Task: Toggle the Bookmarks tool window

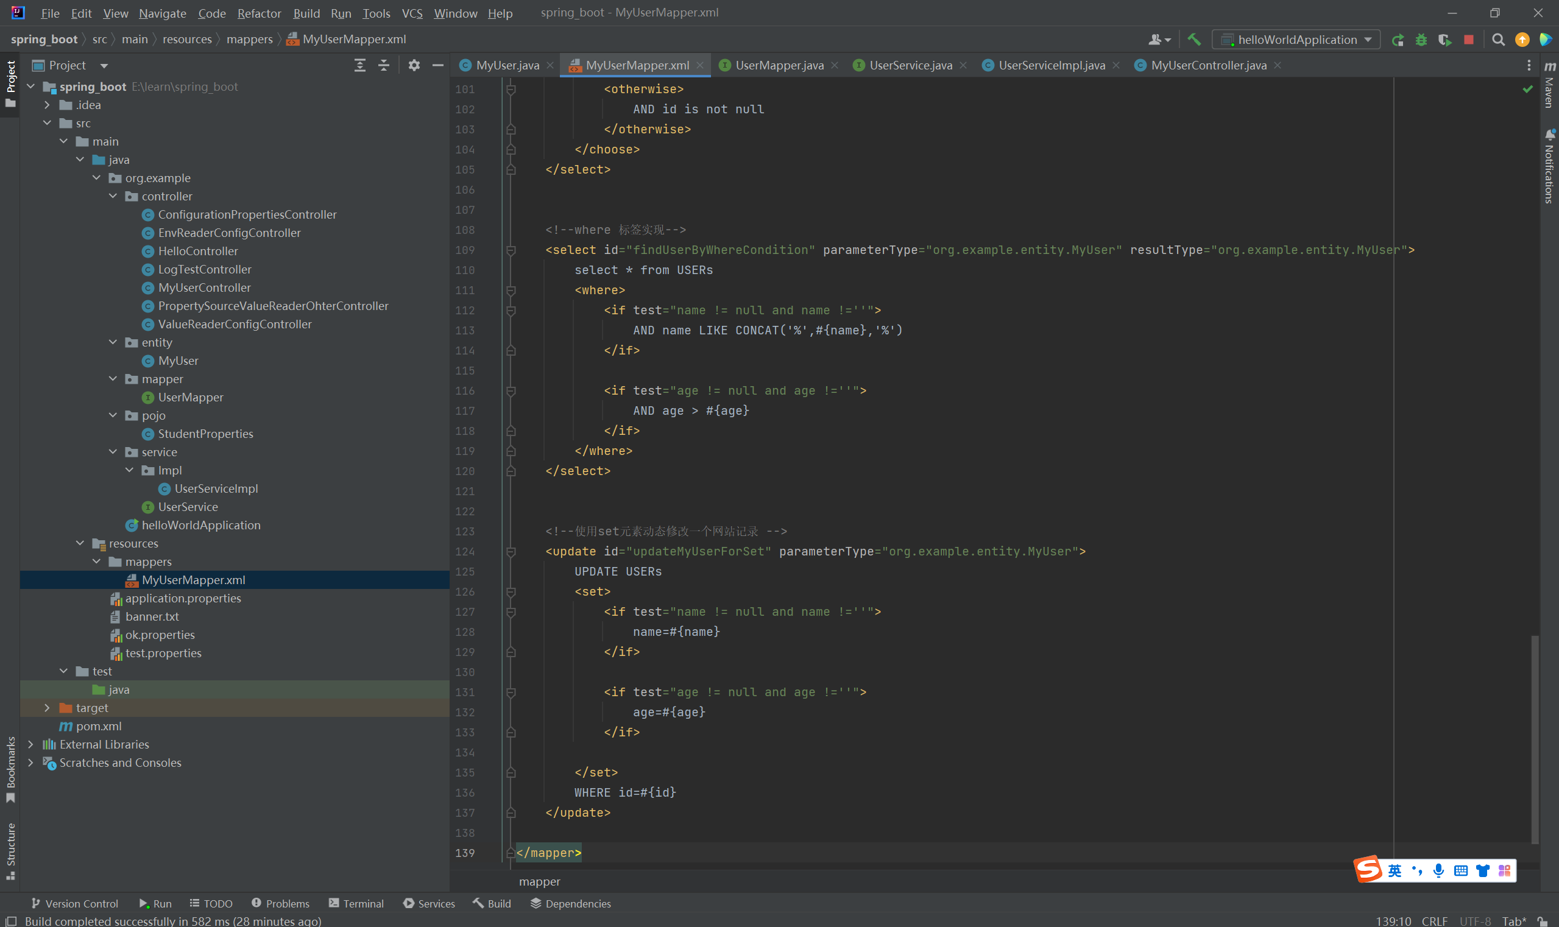Action: tap(10, 768)
